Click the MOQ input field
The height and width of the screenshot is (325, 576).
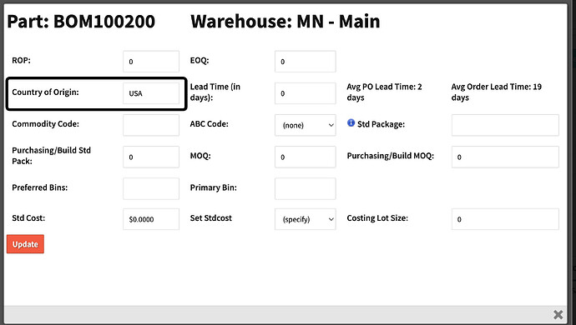306,157
